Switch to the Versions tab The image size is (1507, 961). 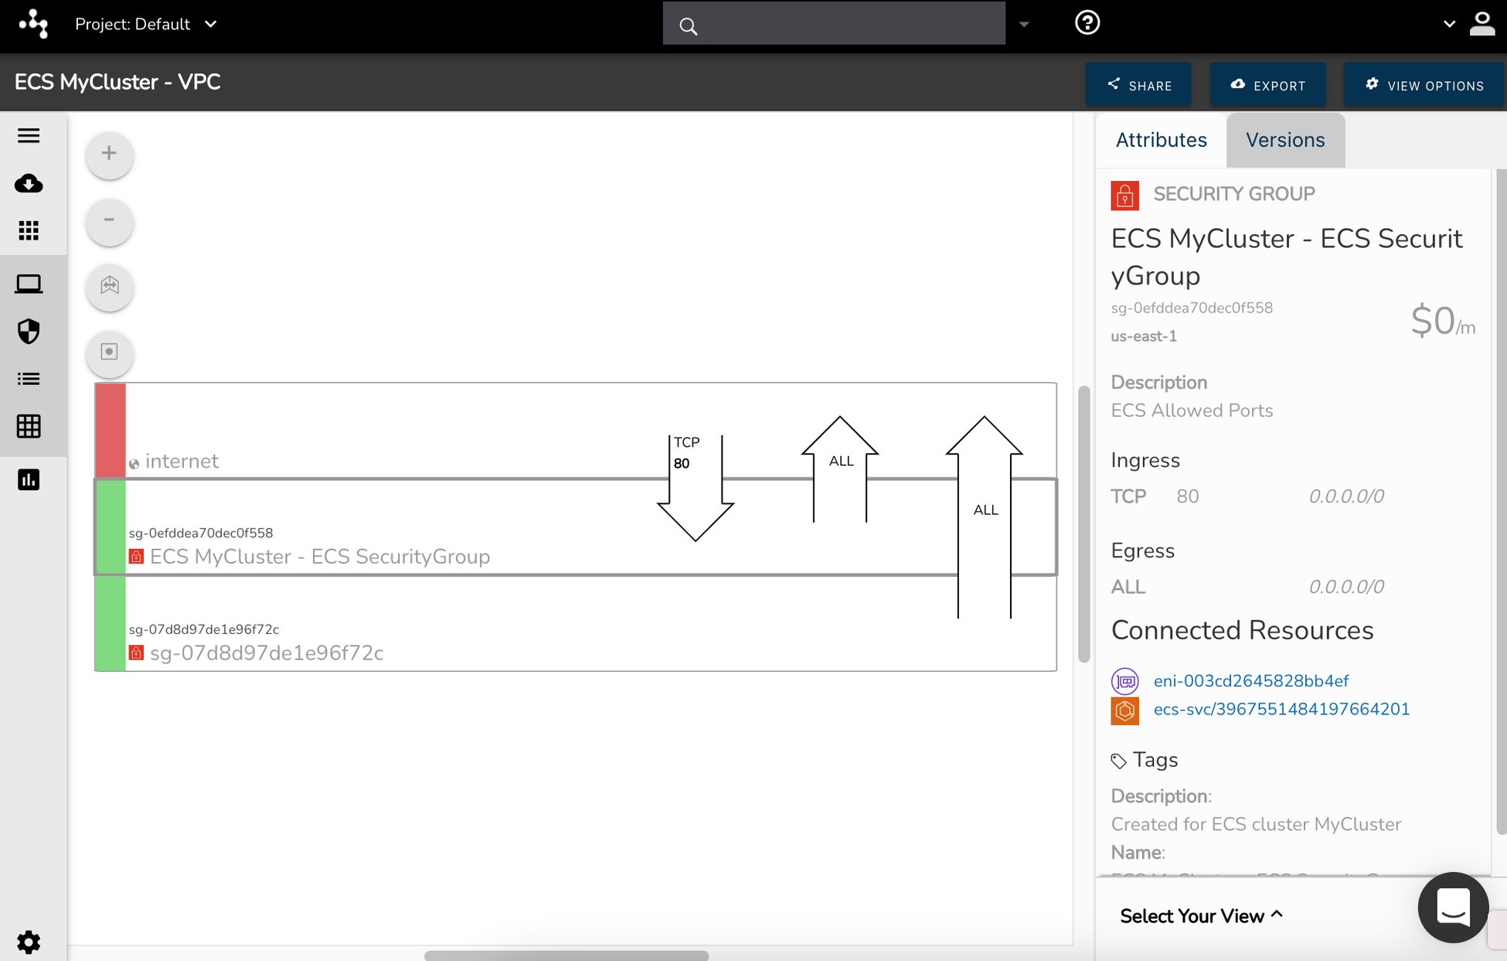tap(1284, 140)
